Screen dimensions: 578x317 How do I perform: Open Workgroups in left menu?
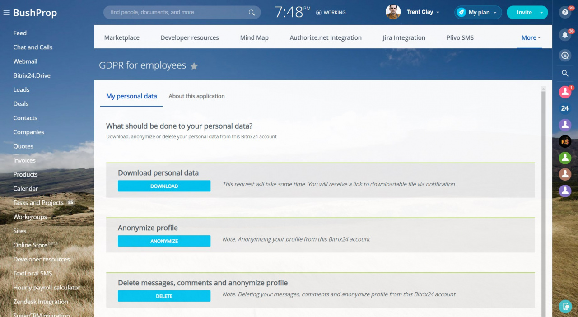(30, 217)
